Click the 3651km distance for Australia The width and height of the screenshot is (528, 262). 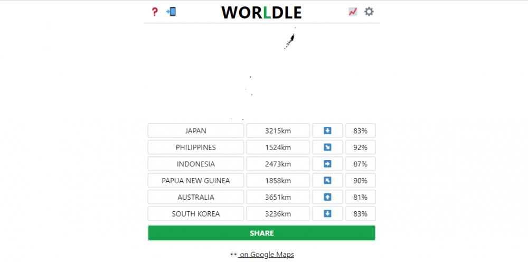click(x=278, y=197)
